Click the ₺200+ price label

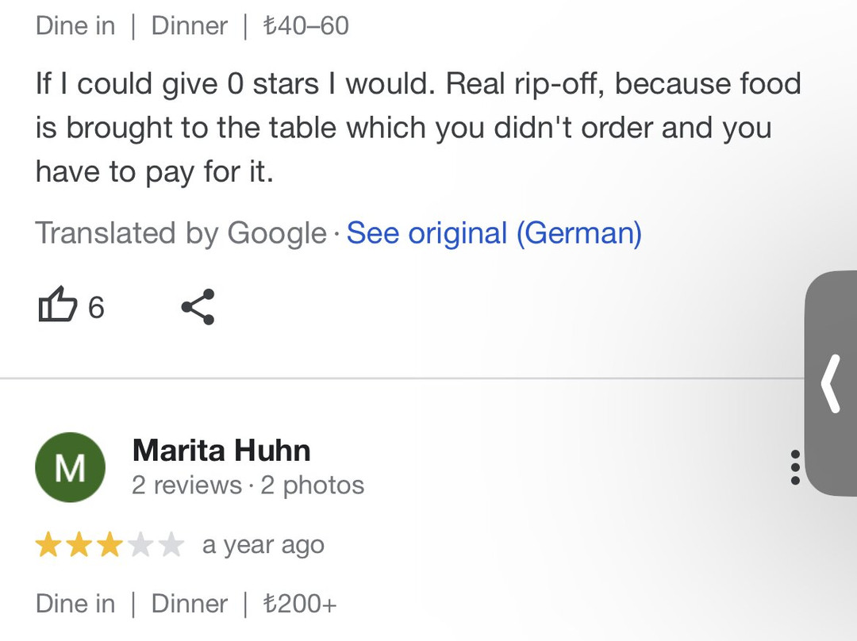coord(300,604)
